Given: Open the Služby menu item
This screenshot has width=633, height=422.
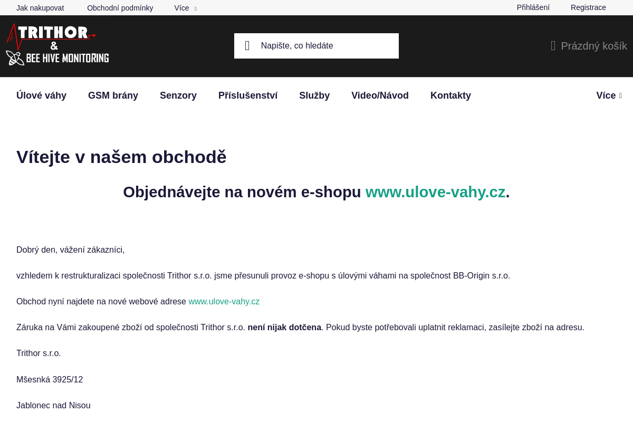Looking at the screenshot, I should point(314,95).
